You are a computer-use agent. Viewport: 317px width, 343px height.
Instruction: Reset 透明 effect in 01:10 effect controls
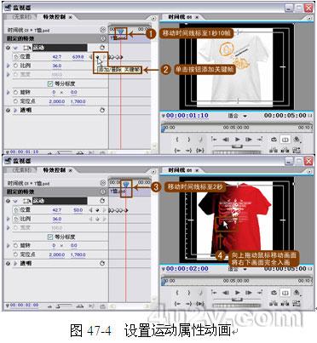pyautogui.click(x=102, y=110)
